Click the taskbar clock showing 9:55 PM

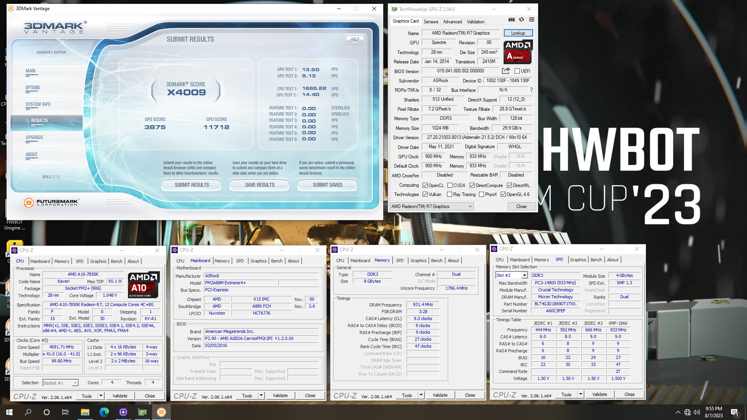click(714, 412)
